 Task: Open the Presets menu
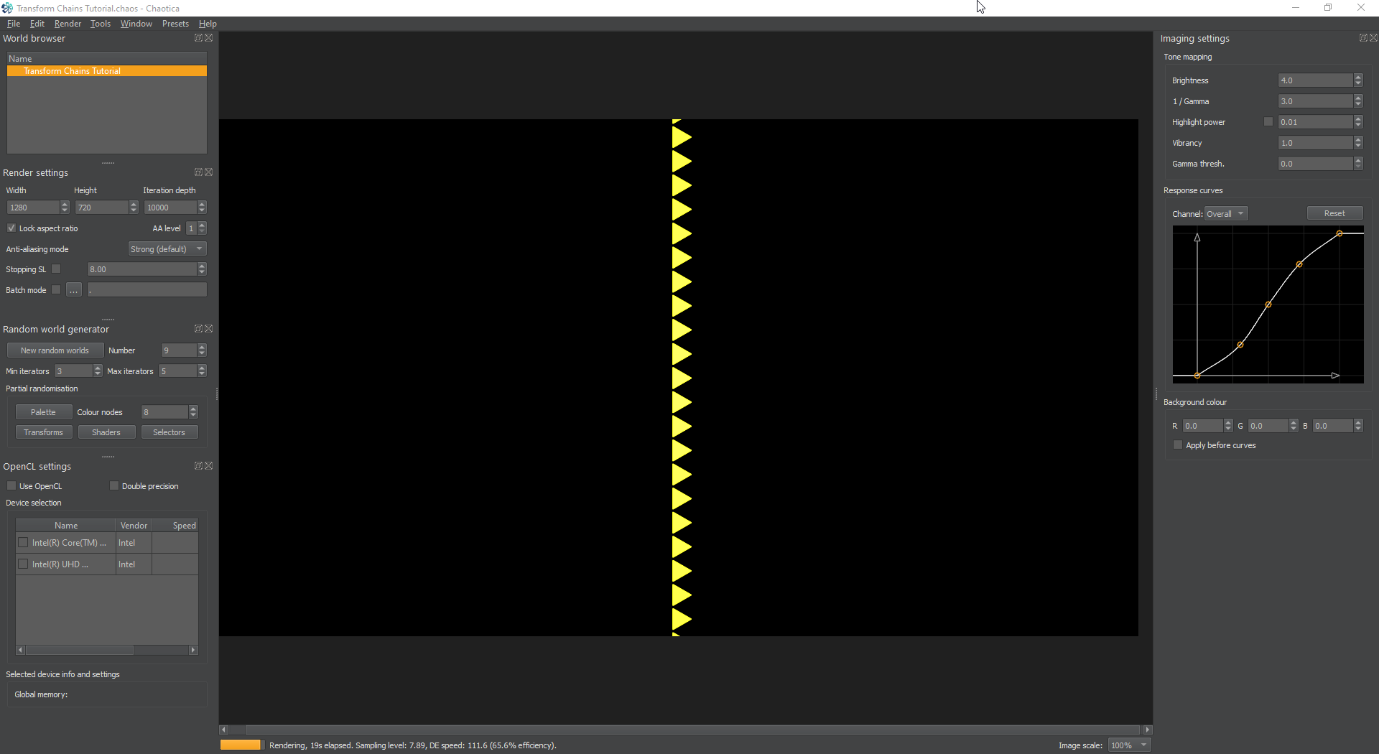click(x=175, y=24)
